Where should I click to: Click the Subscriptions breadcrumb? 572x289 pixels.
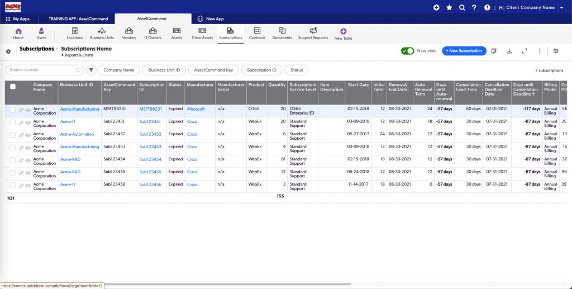tap(36, 49)
